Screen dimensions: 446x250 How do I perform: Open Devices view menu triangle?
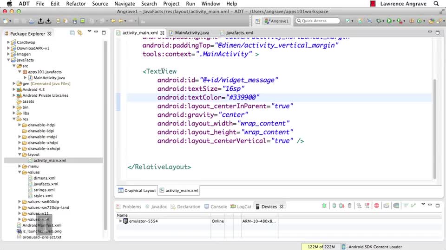pyautogui.click(x=423, y=204)
